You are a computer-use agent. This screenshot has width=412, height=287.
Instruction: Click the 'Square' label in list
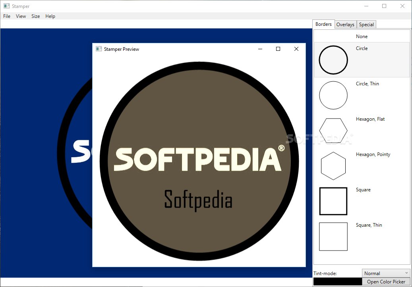[x=363, y=190]
